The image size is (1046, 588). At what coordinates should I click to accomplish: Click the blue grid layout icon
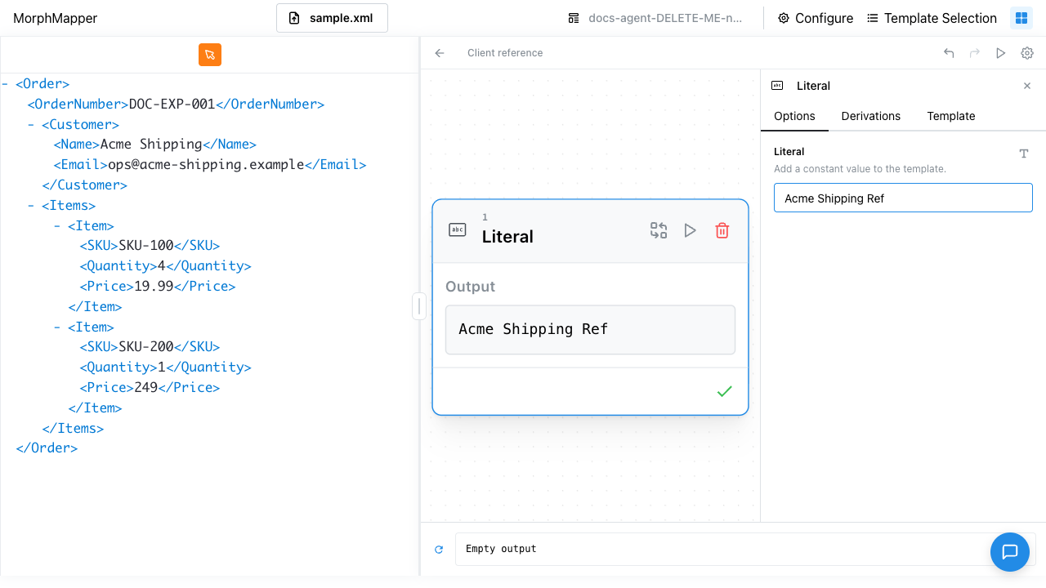(1021, 18)
